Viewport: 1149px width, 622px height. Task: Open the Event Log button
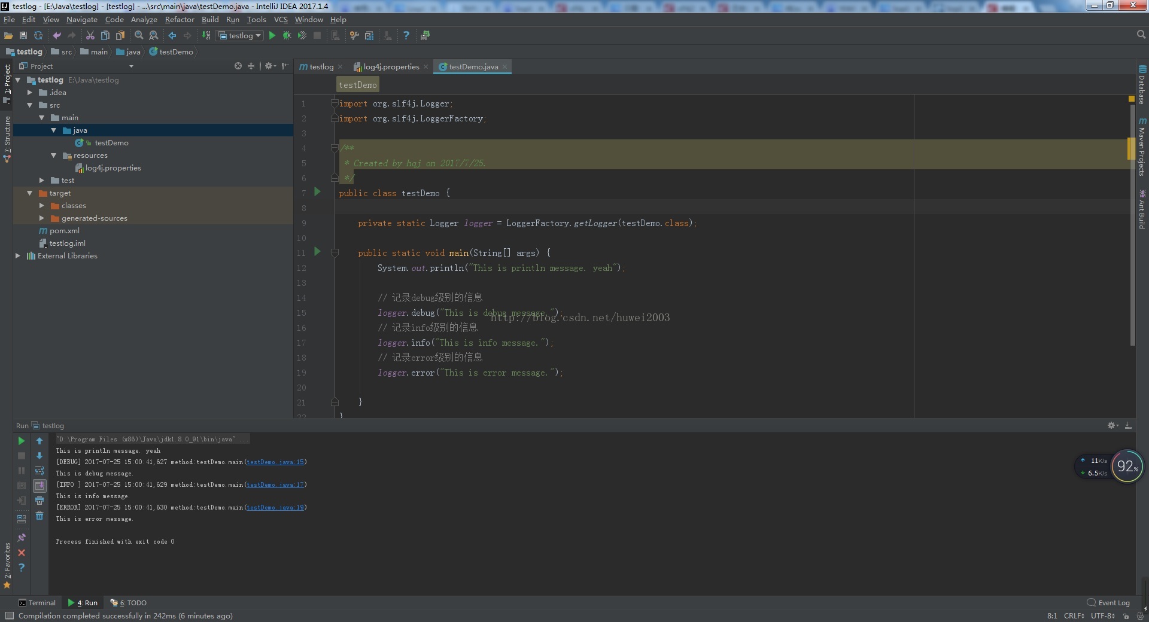(1108, 603)
